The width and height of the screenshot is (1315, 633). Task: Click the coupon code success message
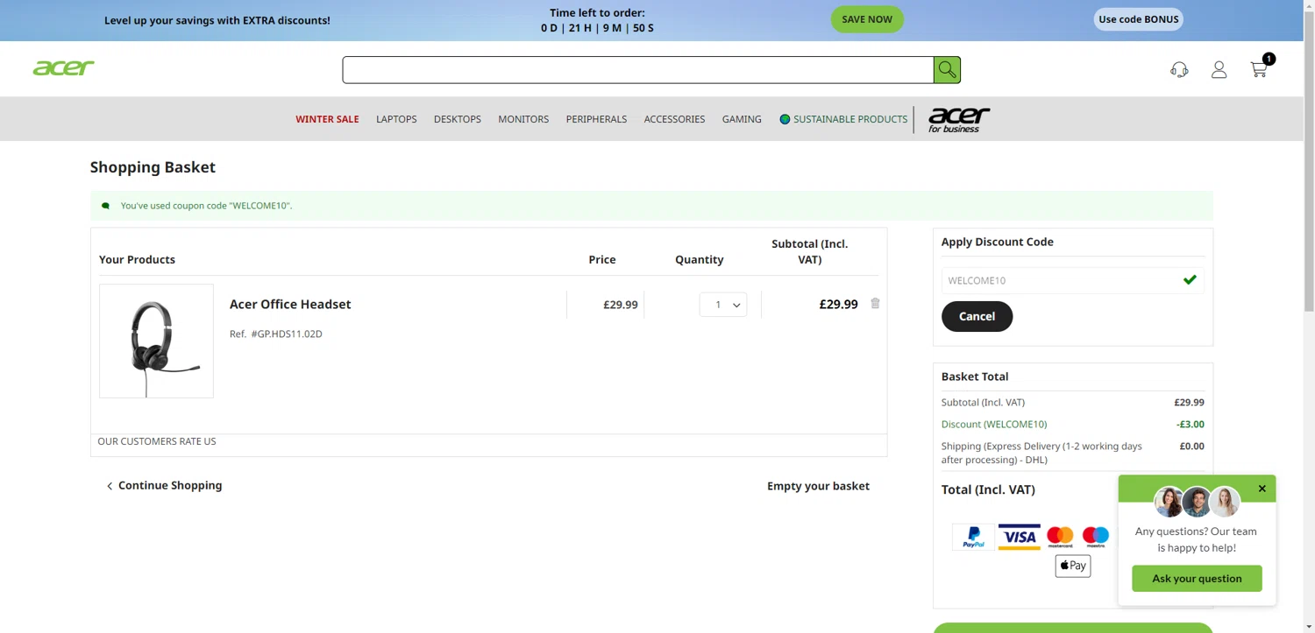(651, 206)
